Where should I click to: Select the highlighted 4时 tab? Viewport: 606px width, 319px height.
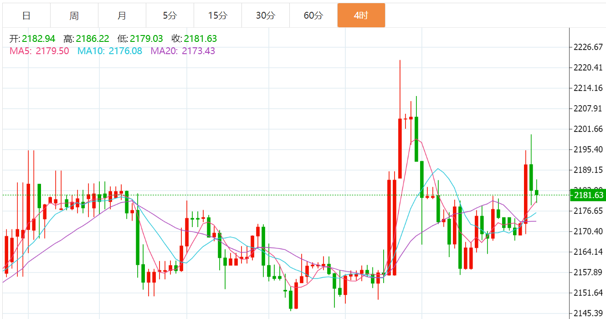pyautogui.click(x=361, y=15)
